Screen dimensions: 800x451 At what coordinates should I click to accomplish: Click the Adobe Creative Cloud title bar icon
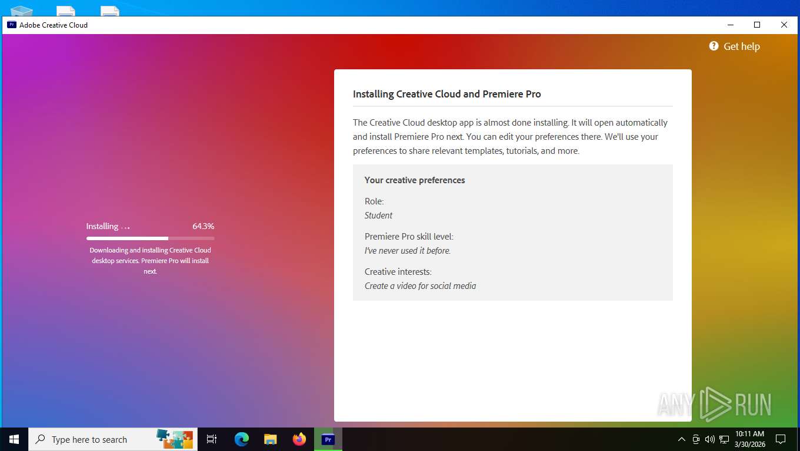[x=11, y=25]
